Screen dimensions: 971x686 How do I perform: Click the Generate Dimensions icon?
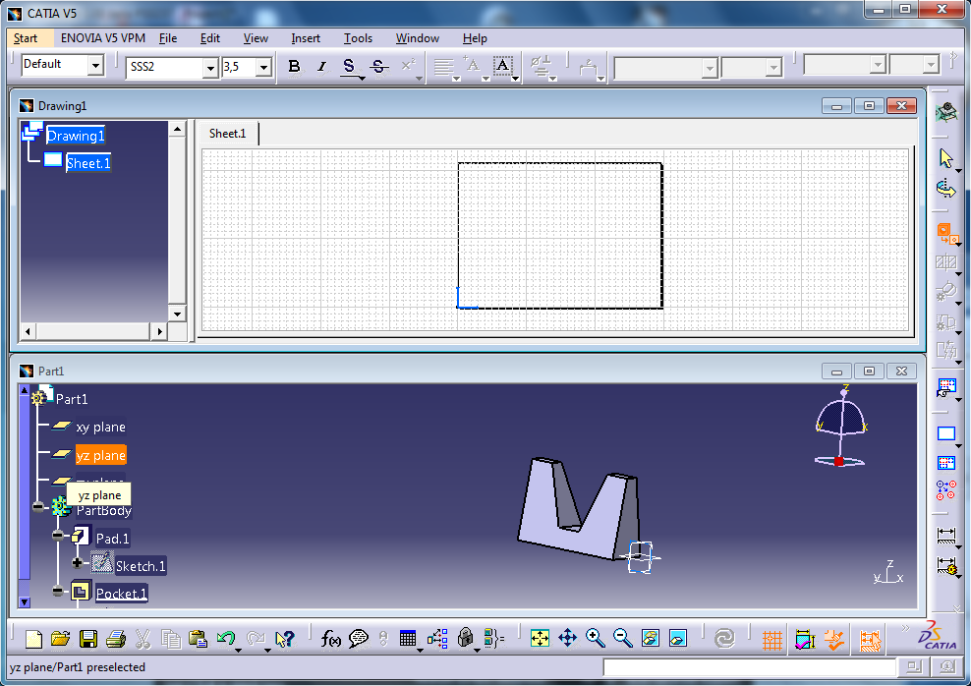tap(946, 565)
